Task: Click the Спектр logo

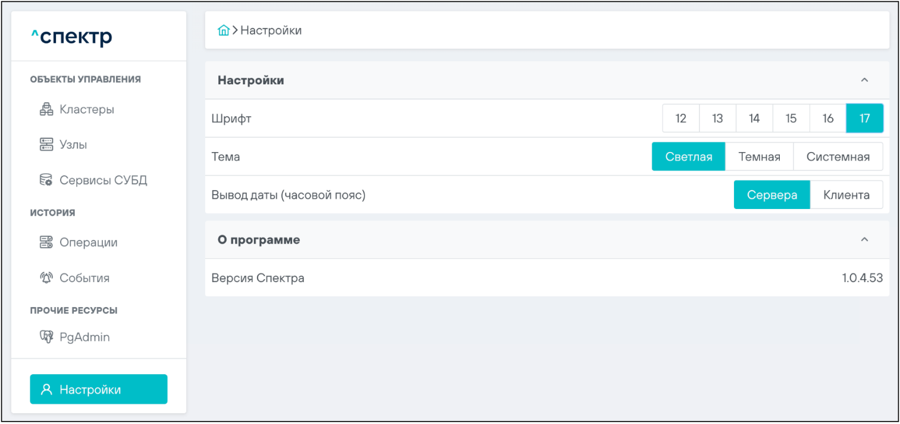Action: (71, 37)
